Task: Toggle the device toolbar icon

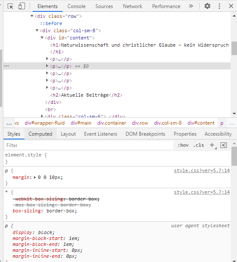Action: coord(22,6)
